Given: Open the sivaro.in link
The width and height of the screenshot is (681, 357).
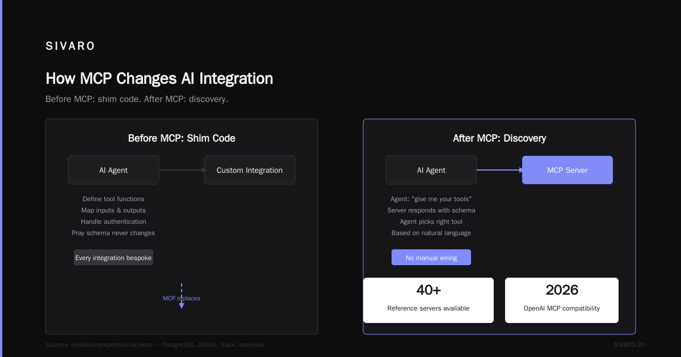Looking at the screenshot, I should pos(629,344).
